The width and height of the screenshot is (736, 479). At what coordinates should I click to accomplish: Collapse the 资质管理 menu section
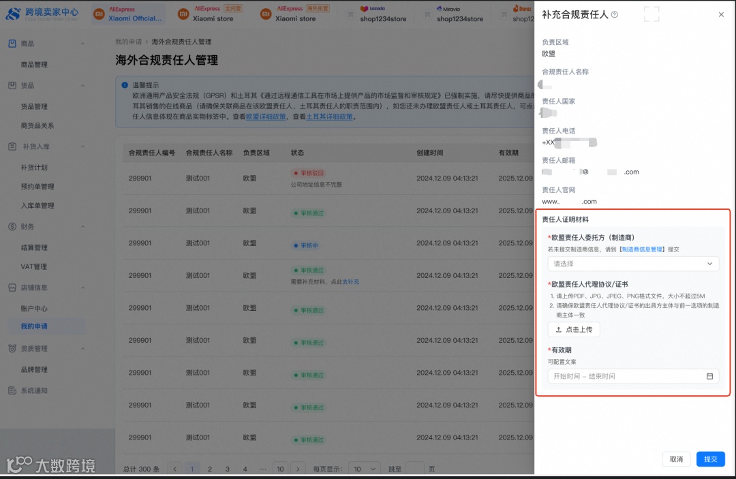(x=82, y=349)
